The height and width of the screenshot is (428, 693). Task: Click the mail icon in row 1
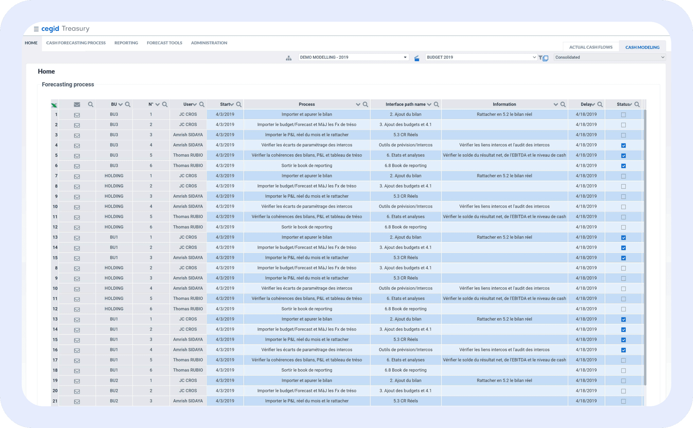click(x=77, y=115)
